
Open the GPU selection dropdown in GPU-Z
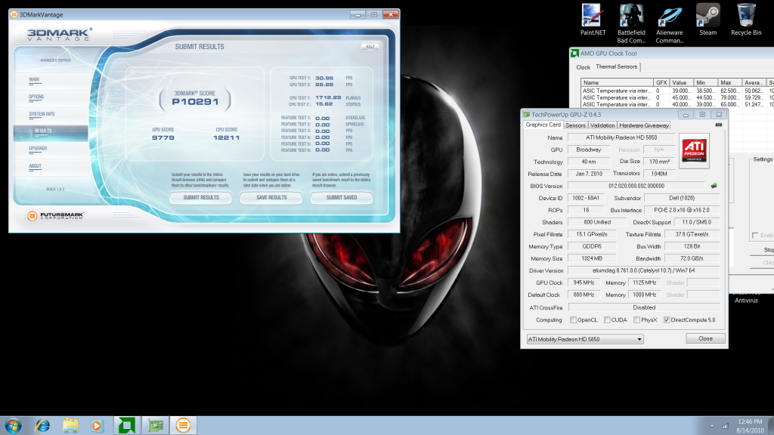(x=585, y=339)
